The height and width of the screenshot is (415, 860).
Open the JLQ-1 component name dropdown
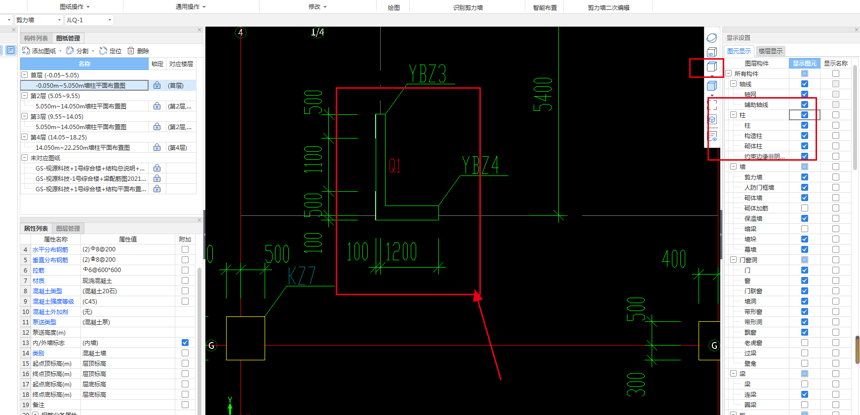(x=110, y=20)
